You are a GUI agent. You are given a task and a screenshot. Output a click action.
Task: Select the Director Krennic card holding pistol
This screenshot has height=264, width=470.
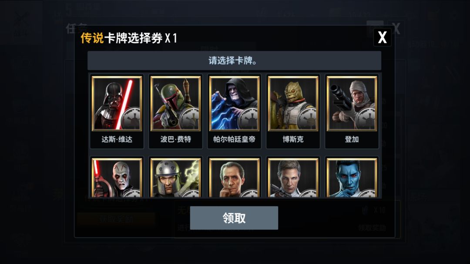coord(293,178)
